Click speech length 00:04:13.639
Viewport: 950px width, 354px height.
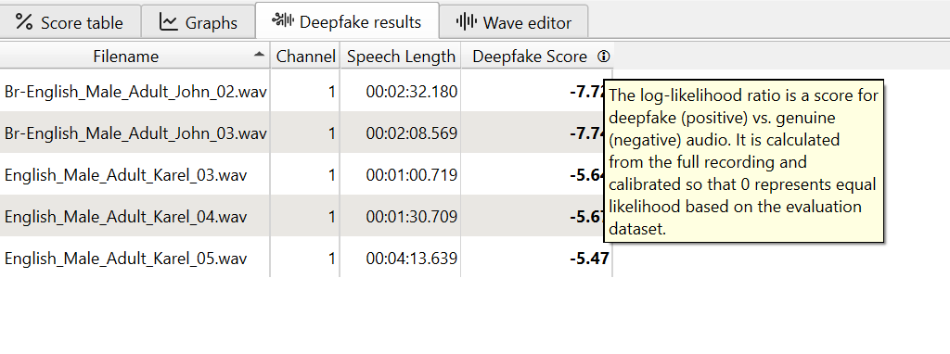(411, 259)
